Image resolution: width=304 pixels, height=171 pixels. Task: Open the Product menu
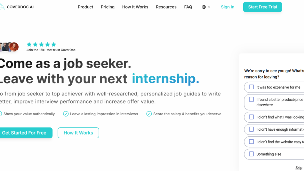pos(85,7)
